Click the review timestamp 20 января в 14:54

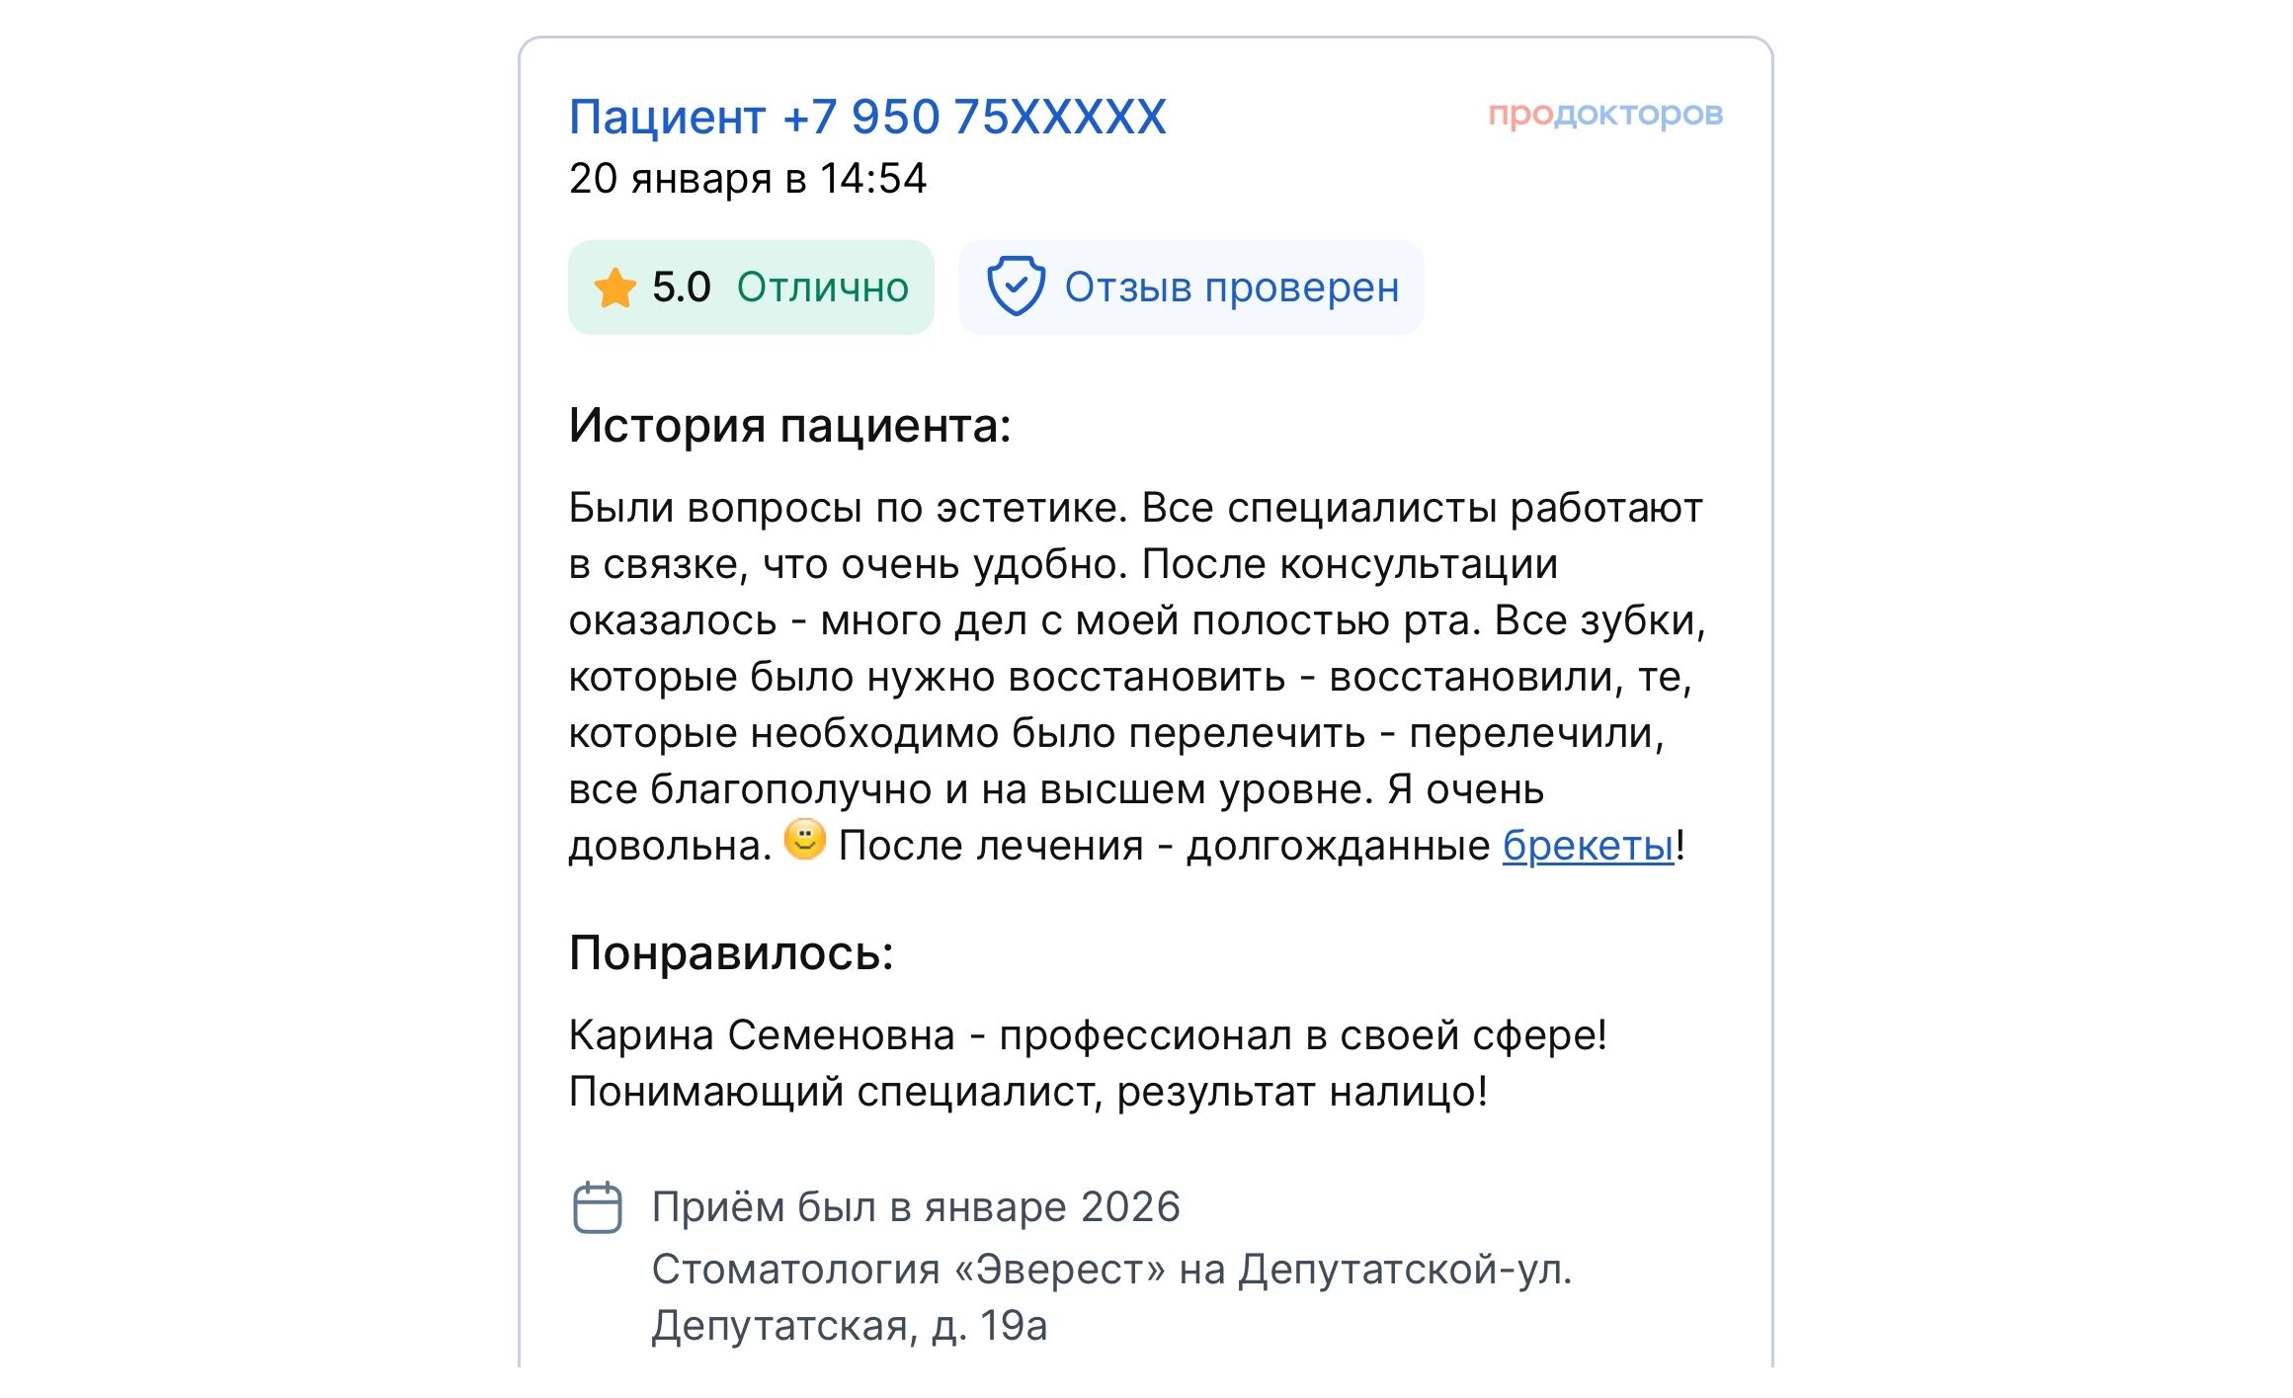(748, 179)
